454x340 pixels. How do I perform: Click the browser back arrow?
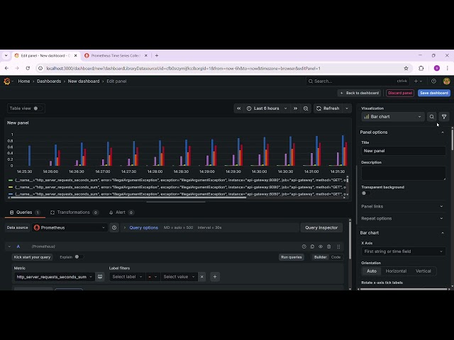(6, 68)
